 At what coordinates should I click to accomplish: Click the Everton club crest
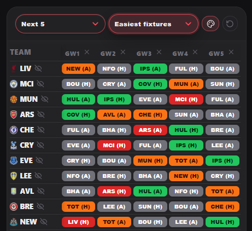pyautogui.click(x=14, y=160)
